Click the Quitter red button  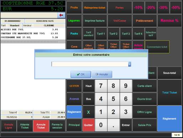pos(89,125)
